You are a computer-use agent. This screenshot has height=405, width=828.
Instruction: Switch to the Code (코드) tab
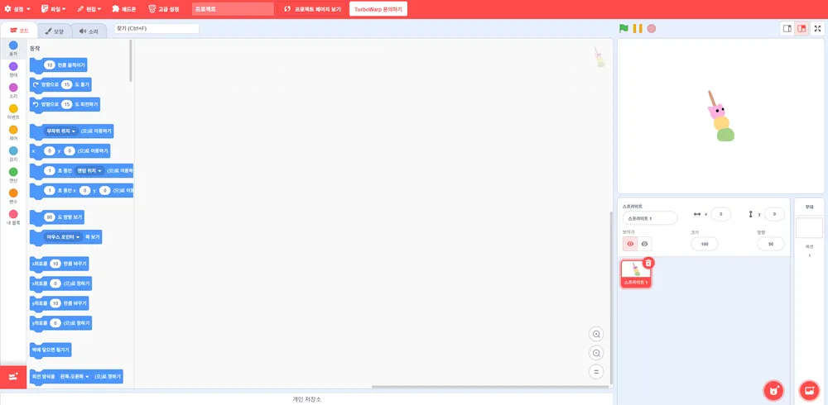pyautogui.click(x=19, y=31)
